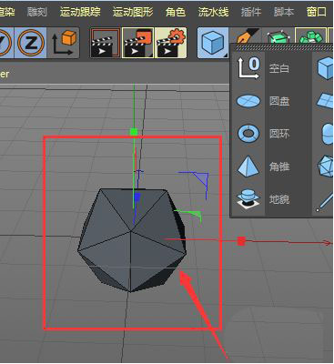334x364 pixels.
Task: Click the 角锥 label in the popup
Action: pyautogui.click(x=279, y=167)
